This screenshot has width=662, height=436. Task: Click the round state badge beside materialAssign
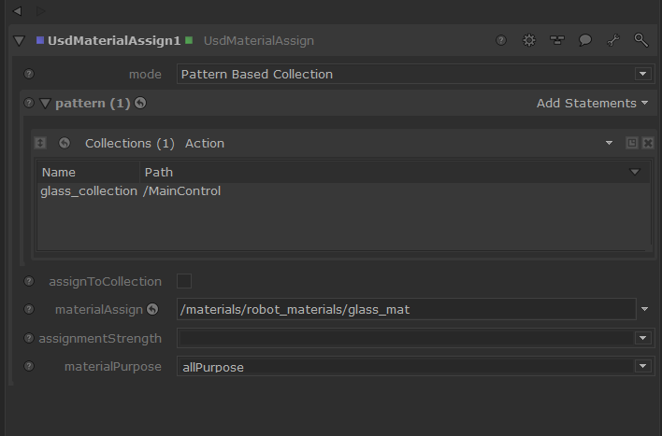pos(153,309)
